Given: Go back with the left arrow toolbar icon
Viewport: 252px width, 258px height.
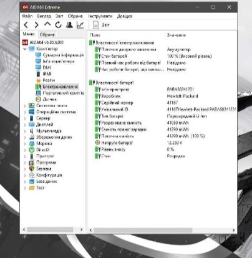Looking at the screenshot, I should (x=26, y=25).
